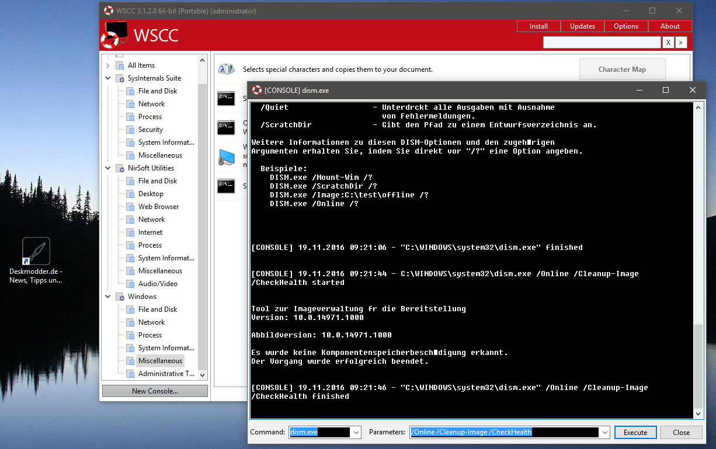Select System Informat... under NirSoft Utilities

click(166, 258)
